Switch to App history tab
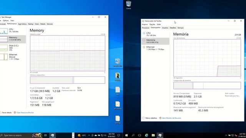Screen dimensions: 246x138 point(22,24)
